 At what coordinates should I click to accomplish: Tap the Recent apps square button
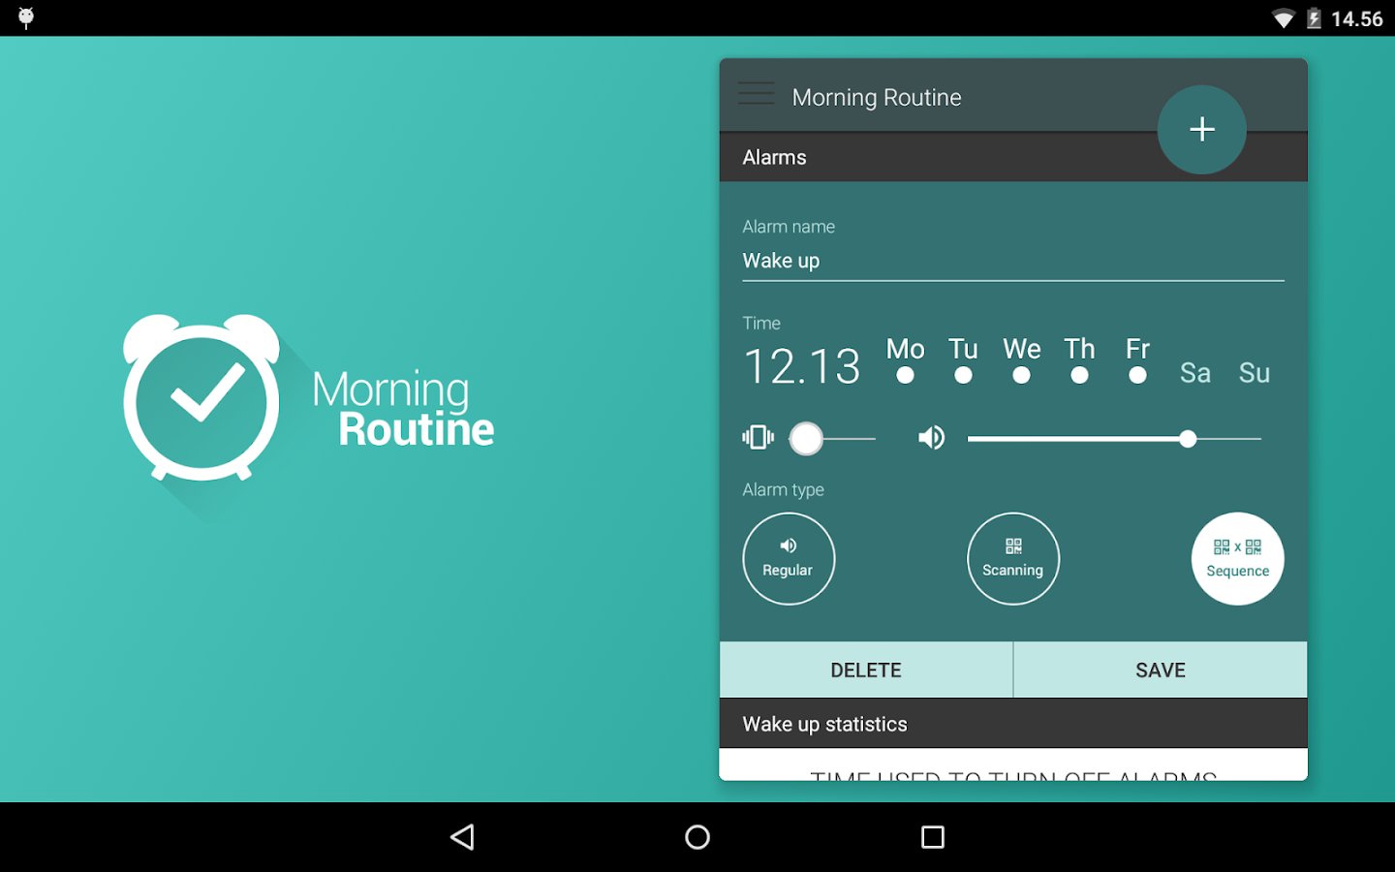click(932, 836)
